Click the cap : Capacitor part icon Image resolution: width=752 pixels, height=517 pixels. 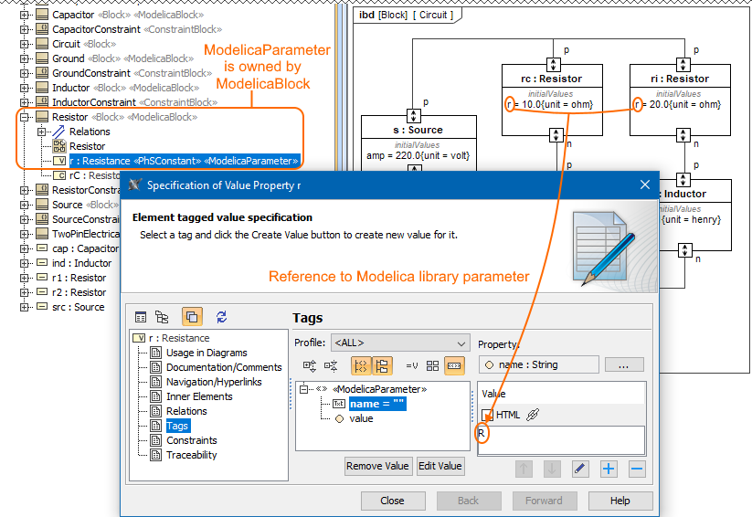pos(42,248)
